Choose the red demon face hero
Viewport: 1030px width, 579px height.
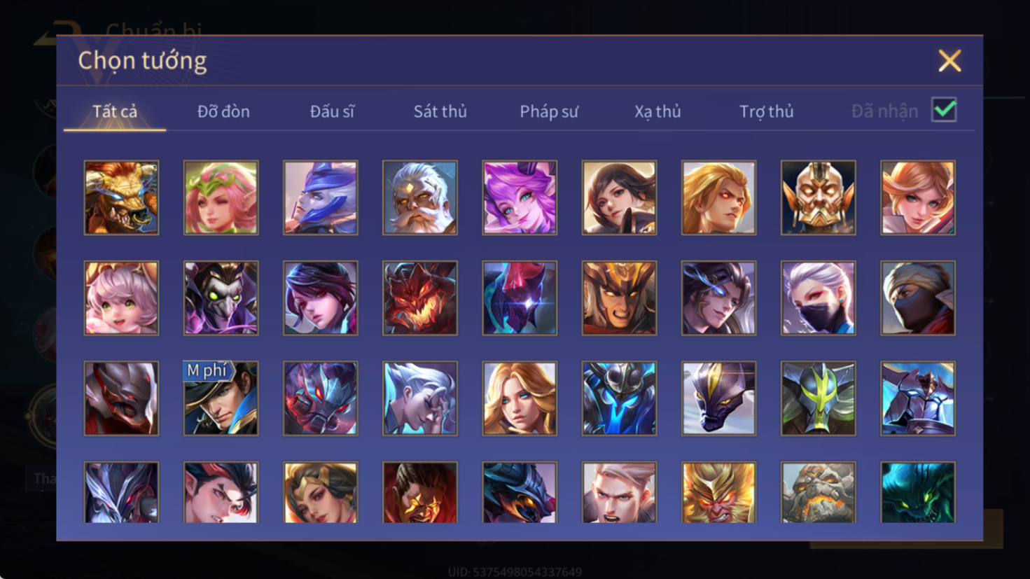tap(420, 298)
